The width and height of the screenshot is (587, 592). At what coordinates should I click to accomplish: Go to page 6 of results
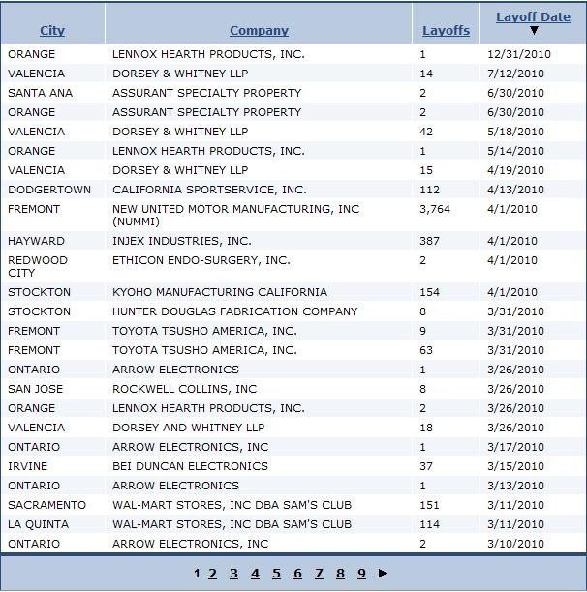297,573
